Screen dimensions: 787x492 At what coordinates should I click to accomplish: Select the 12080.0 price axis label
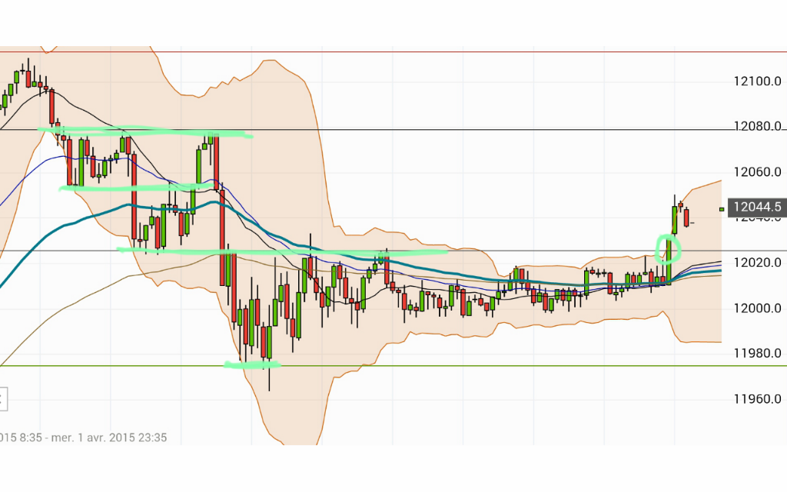pyautogui.click(x=757, y=127)
